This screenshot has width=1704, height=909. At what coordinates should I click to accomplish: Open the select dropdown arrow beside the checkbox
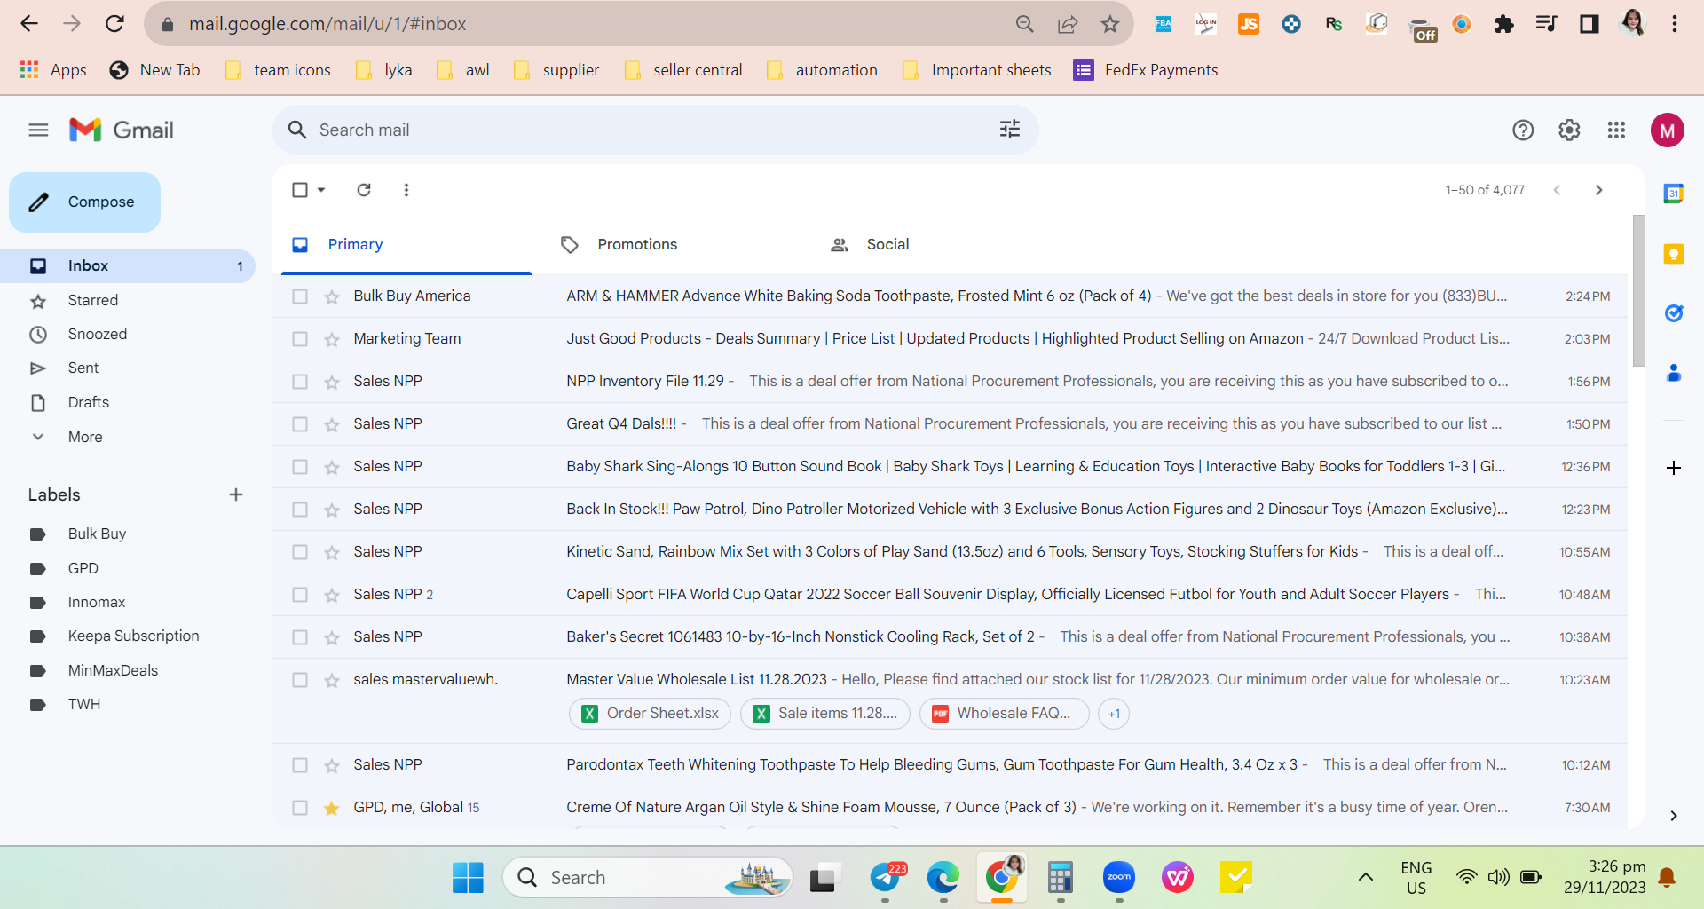coord(321,190)
